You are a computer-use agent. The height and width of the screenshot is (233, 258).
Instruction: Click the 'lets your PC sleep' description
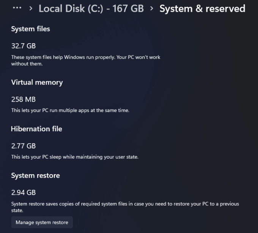pos(75,157)
